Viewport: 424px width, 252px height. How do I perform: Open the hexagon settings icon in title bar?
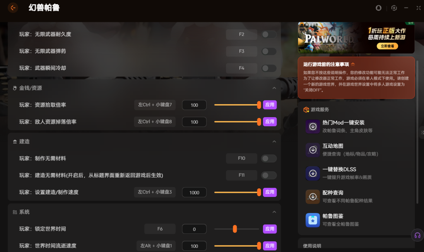pyautogui.click(x=394, y=8)
